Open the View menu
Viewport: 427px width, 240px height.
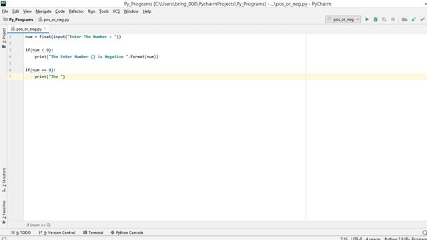pos(27,11)
